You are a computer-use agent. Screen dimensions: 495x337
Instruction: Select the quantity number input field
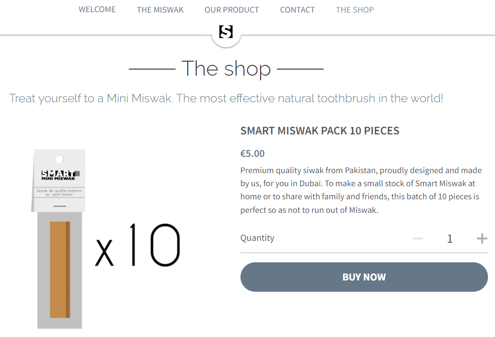(450, 239)
